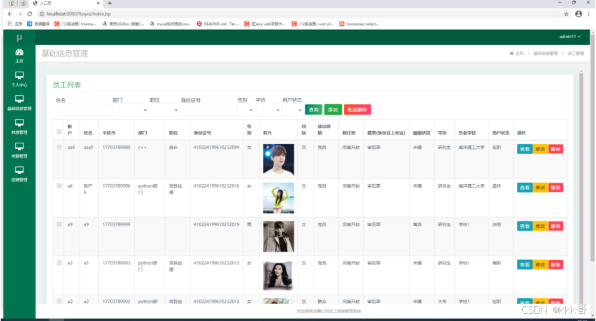
Task: Click employee photo in a3 row
Action: (x=278, y=275)
